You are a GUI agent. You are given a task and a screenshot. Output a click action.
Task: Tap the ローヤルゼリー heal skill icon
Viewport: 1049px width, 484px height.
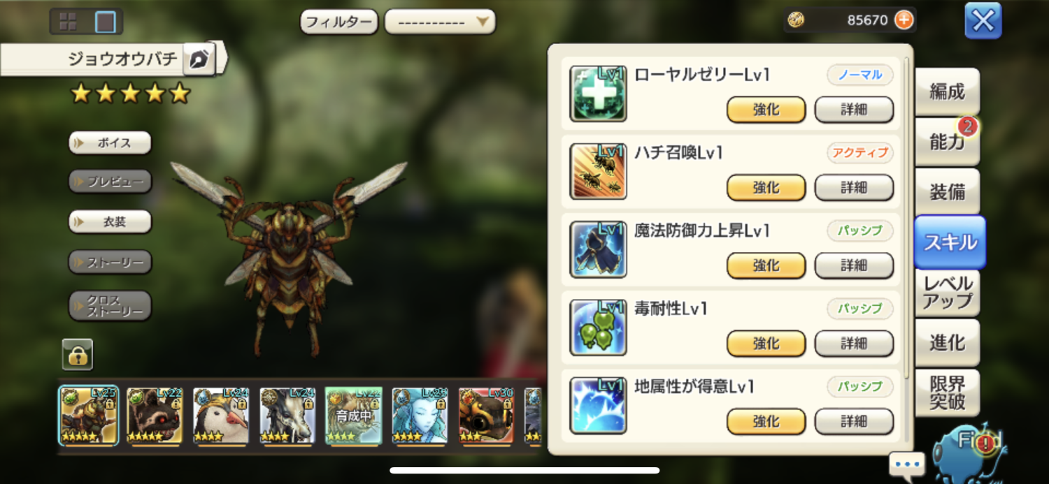[598, 94]
